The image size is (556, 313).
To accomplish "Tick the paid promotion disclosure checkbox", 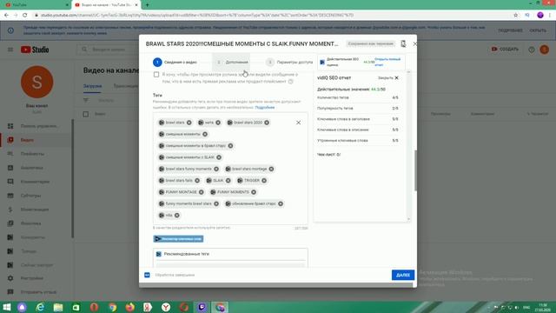I will tap(156, 75).
